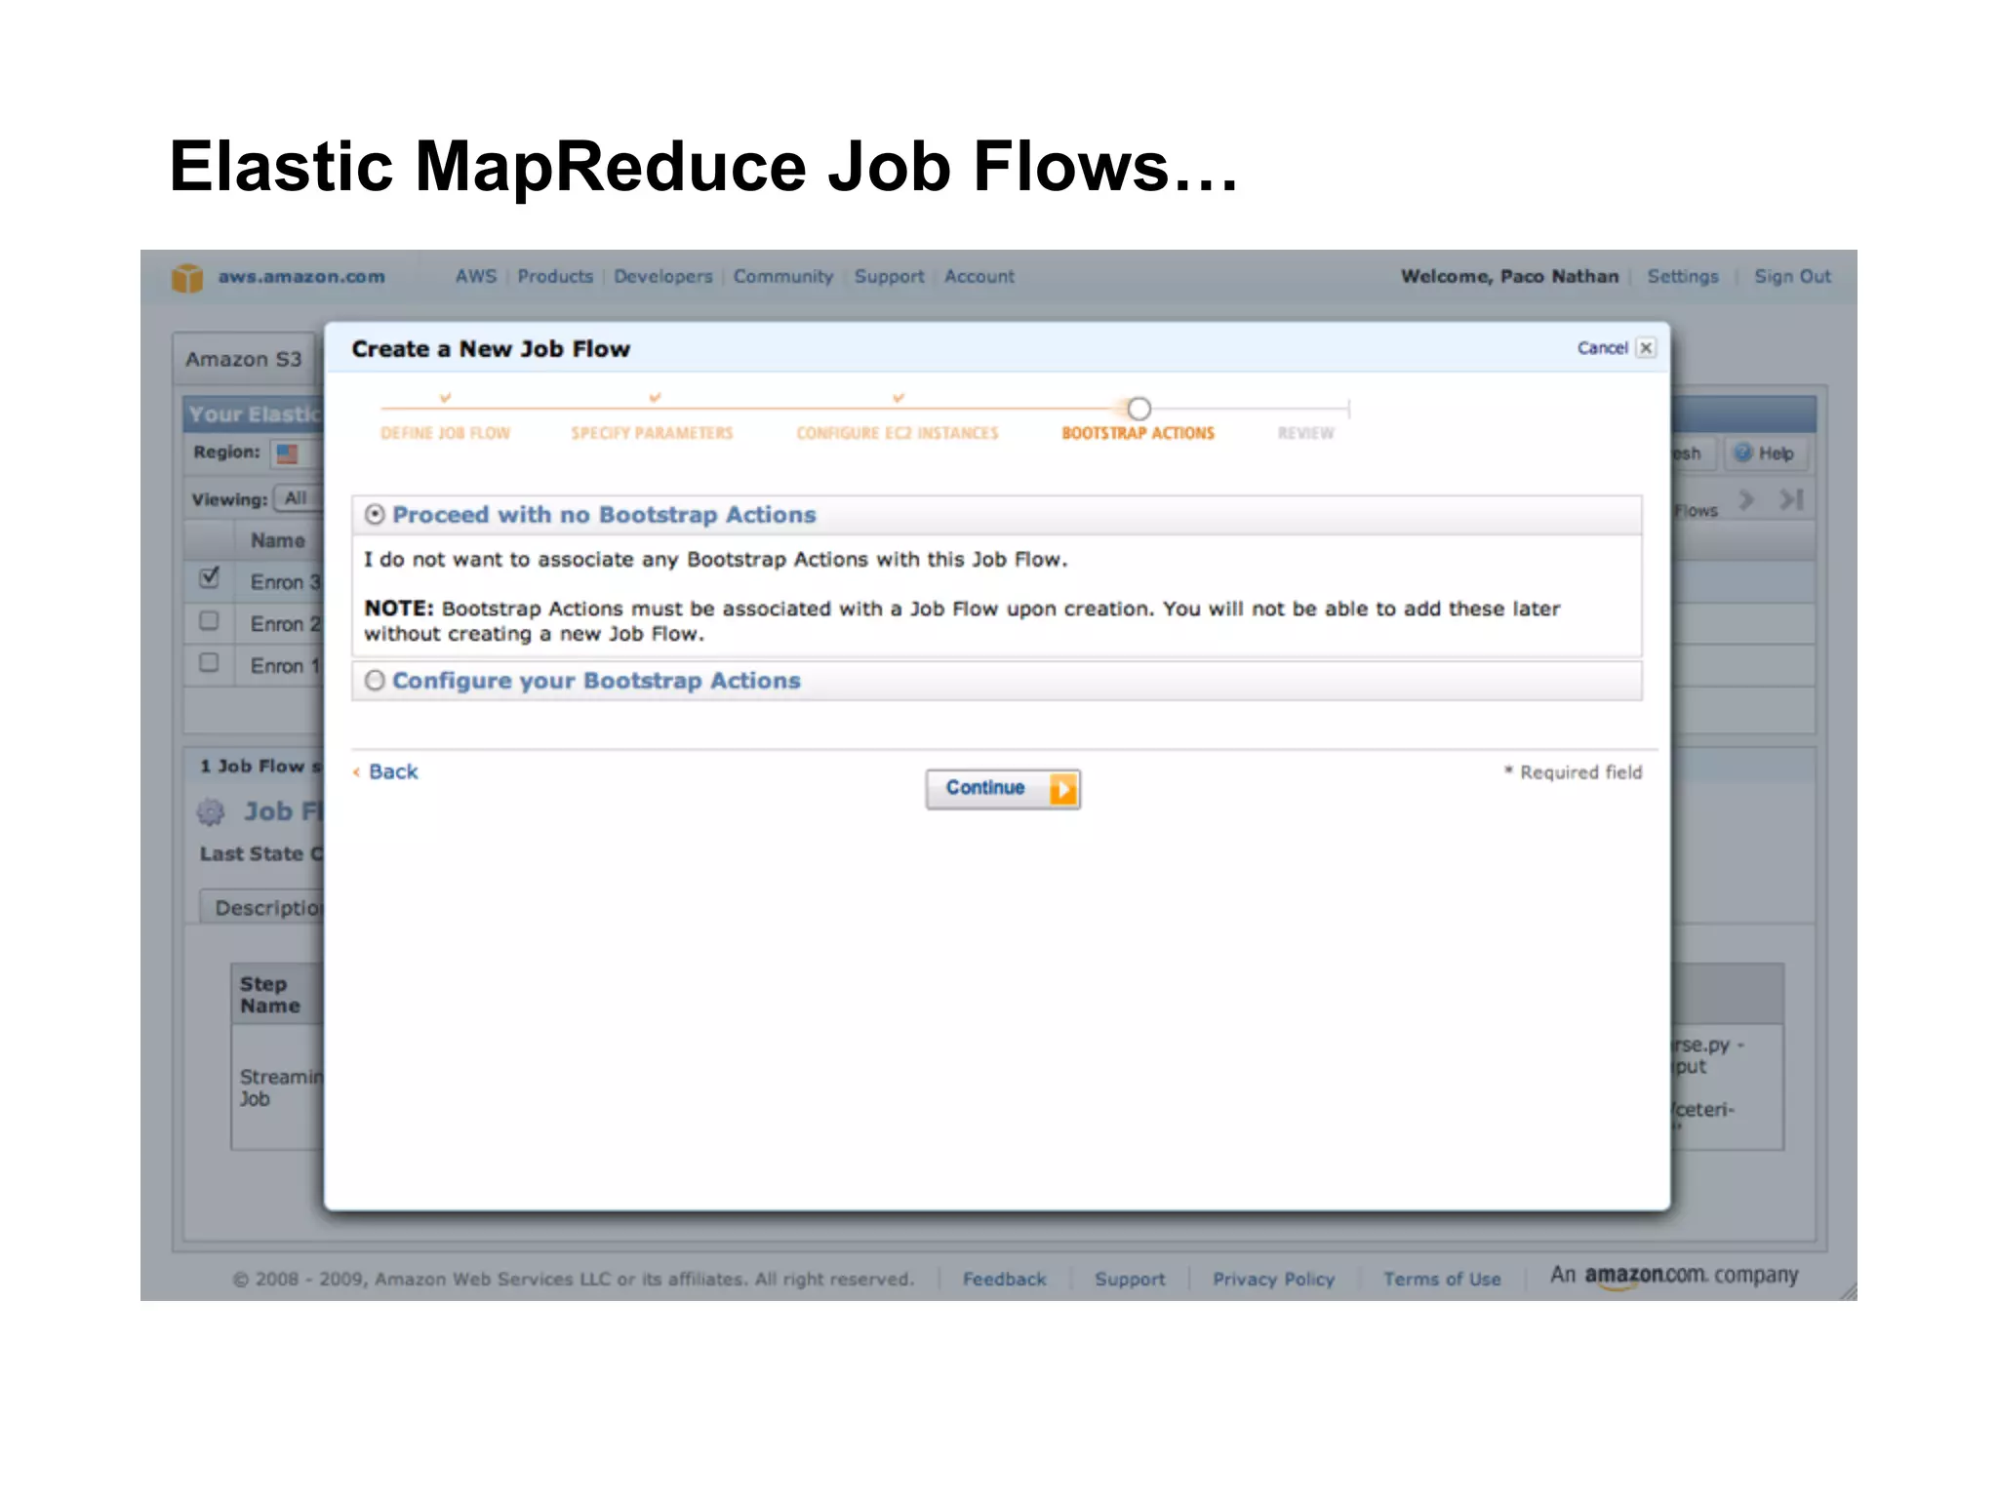Open the Viewing All dropdown

(x=297, y=498)
